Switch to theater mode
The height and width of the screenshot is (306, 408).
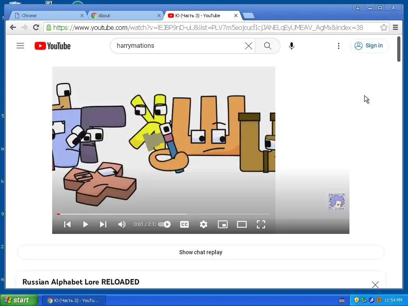point(242,224)
